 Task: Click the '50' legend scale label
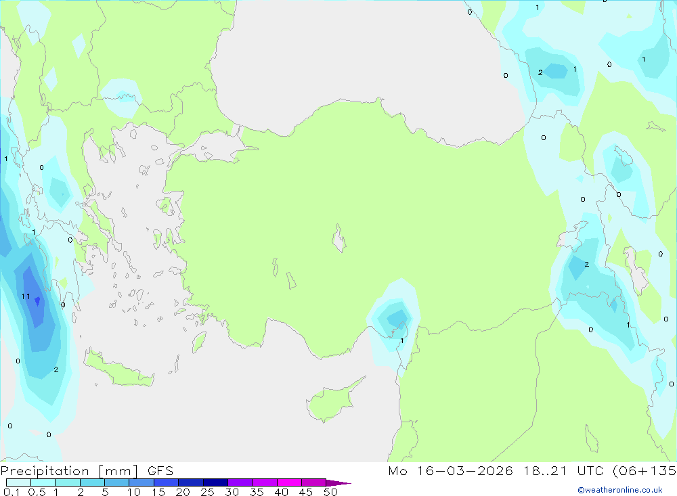pos(331,492)
